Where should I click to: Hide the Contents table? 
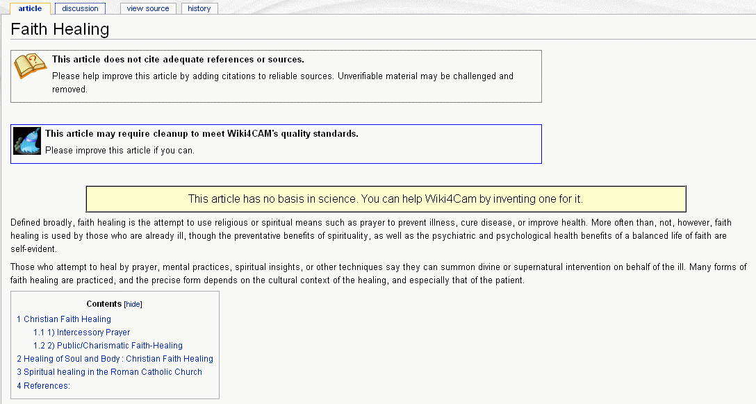tap(133, 304)
